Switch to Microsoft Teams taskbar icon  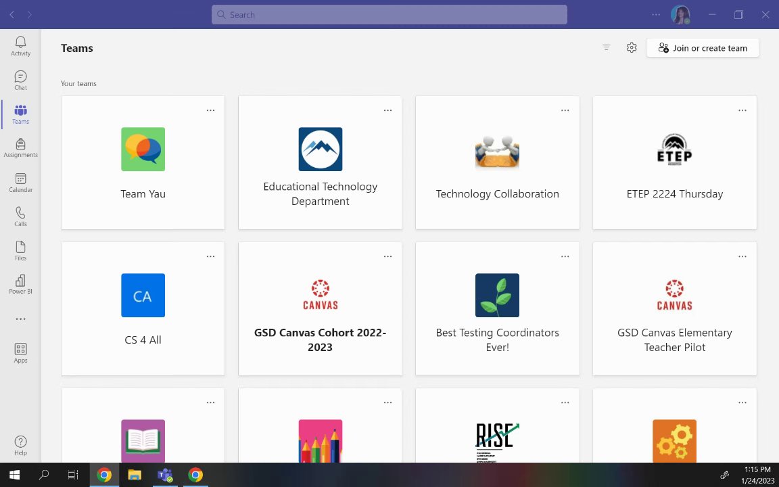[x=165, y=475]
